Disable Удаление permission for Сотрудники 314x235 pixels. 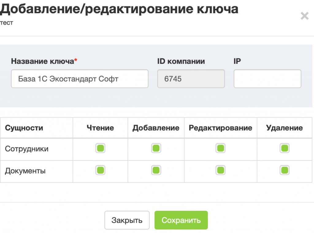(285, 148)
